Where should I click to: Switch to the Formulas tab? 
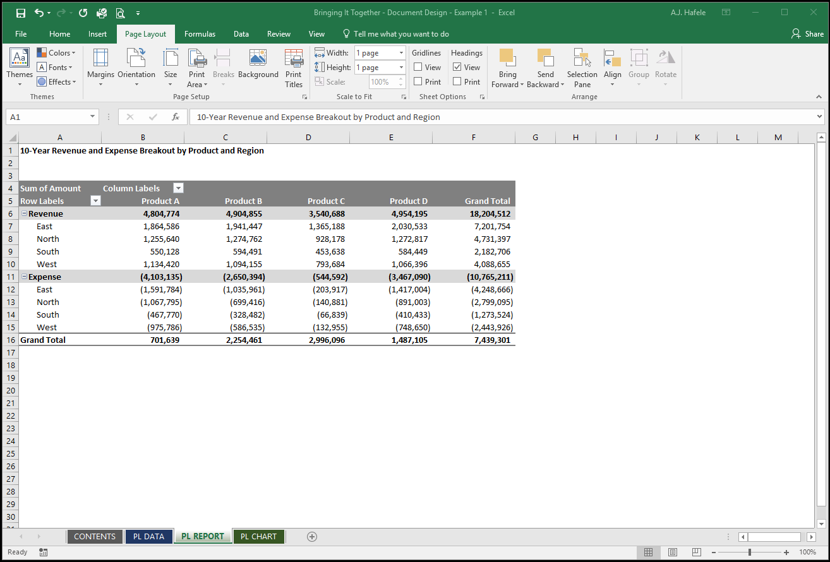200,34
